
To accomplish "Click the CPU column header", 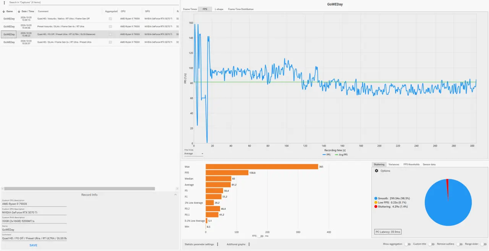I will click(x=123, y=11).
